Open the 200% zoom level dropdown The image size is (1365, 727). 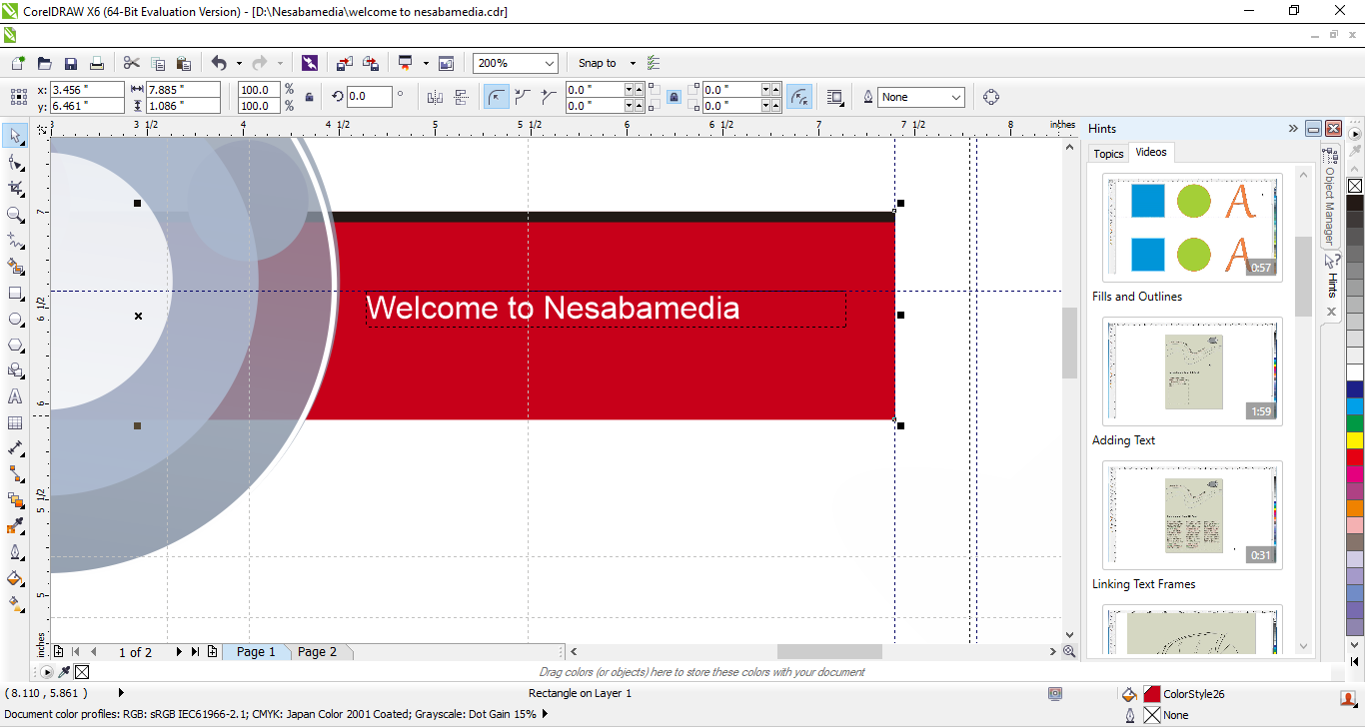pos(549,63)
